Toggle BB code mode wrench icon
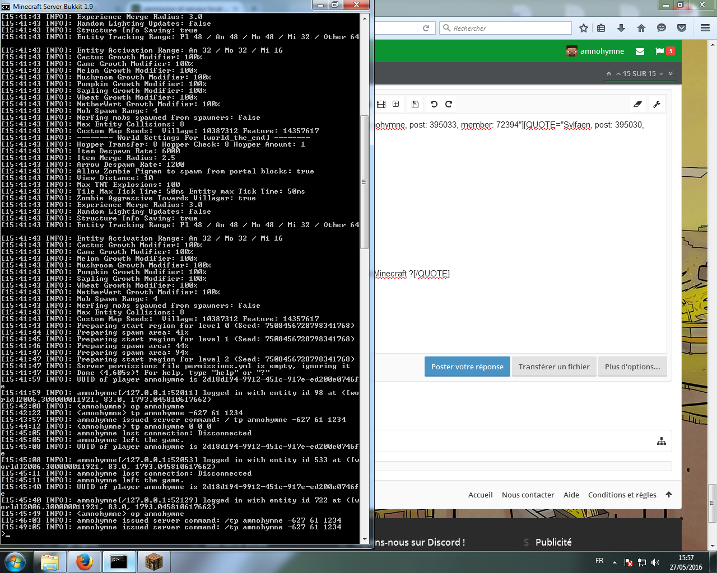717x573 pixels. click(657, 104)
